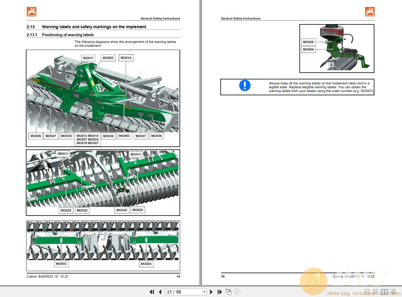This screenshot has height=297, width=402.
Task: Click heading 2.13 Warning labels and safety markings
Action: [86, 27]
